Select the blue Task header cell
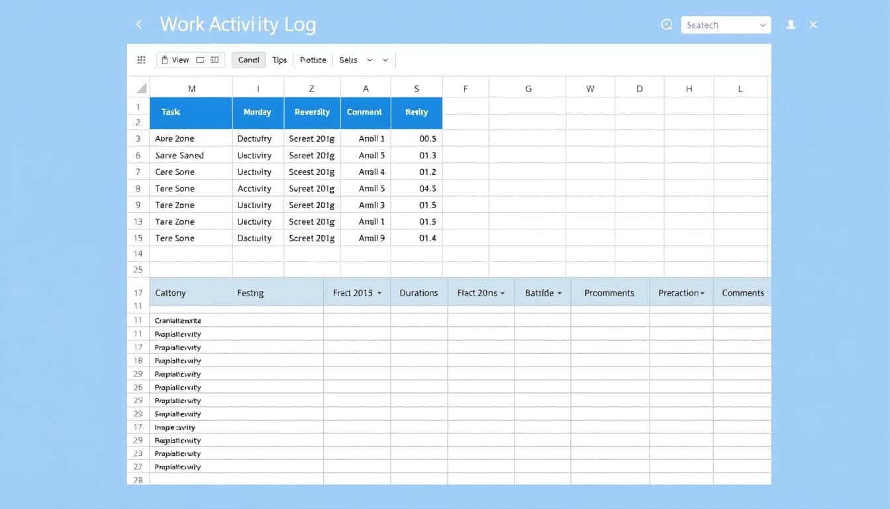Screen dimensions: 890x509 tap(191, 113)
